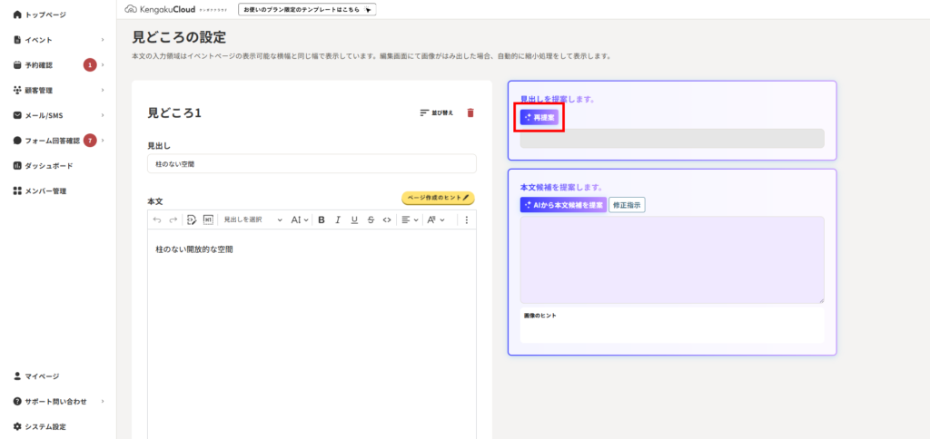
Task: Open the three-dot more options menu
Action: (467, 219)
